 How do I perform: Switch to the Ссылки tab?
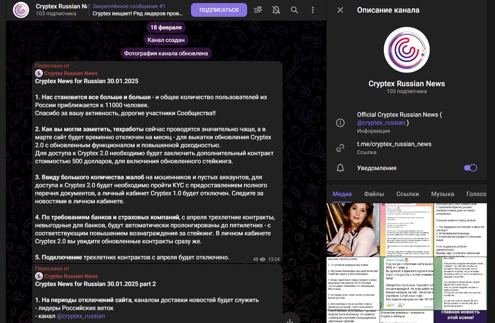[x=408, y=194]
